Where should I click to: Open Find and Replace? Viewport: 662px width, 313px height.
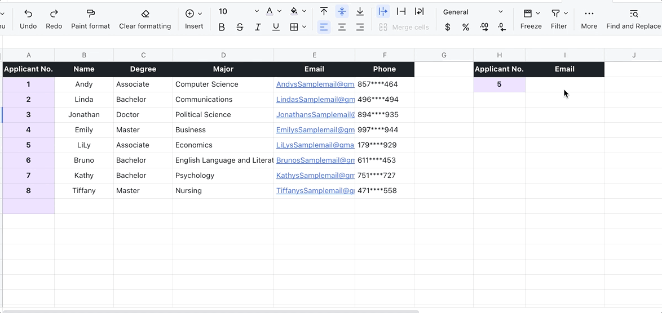(x=633, y=14)
